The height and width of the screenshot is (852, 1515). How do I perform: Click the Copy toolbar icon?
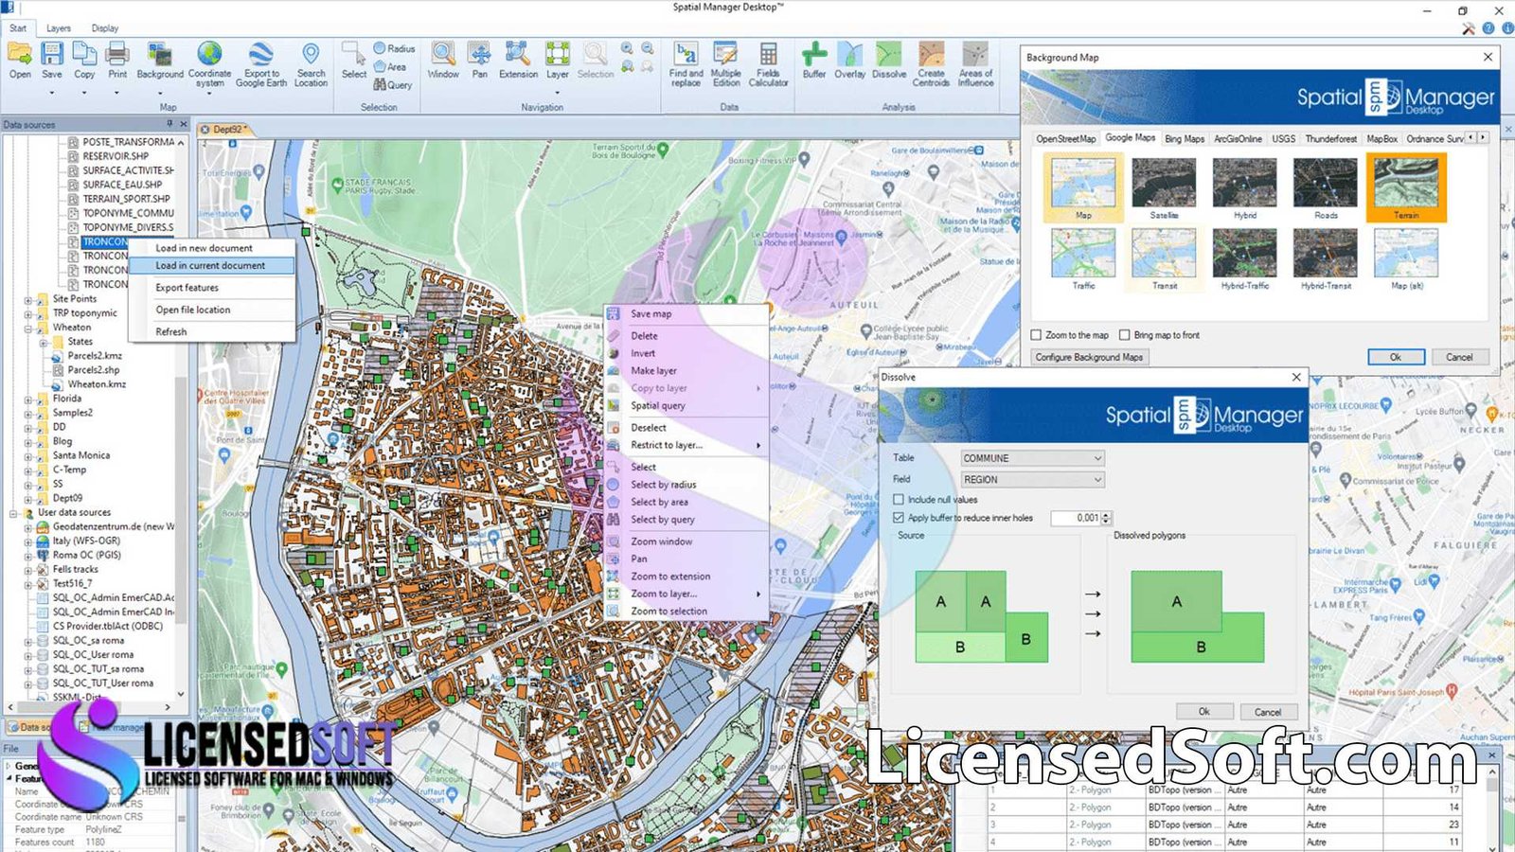click(84, 61)
